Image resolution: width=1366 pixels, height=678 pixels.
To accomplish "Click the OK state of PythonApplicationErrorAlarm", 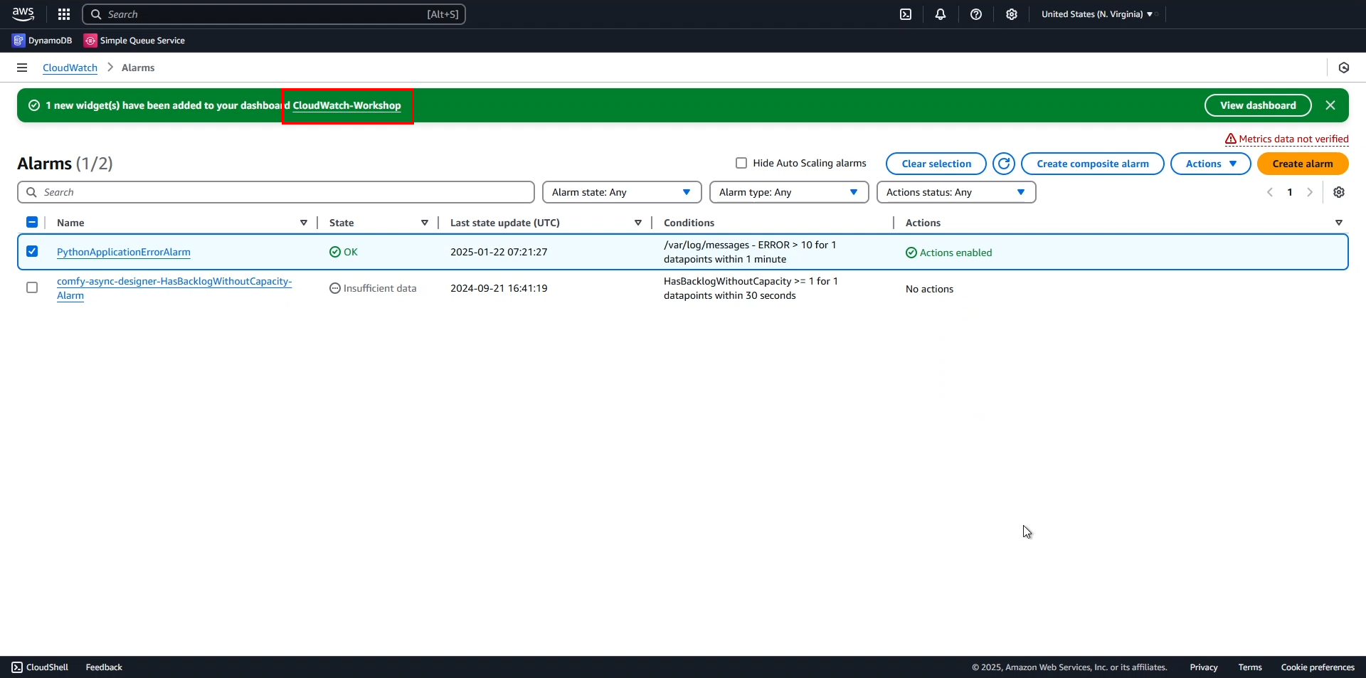I will pyautogui.click(x=344, y=252).
